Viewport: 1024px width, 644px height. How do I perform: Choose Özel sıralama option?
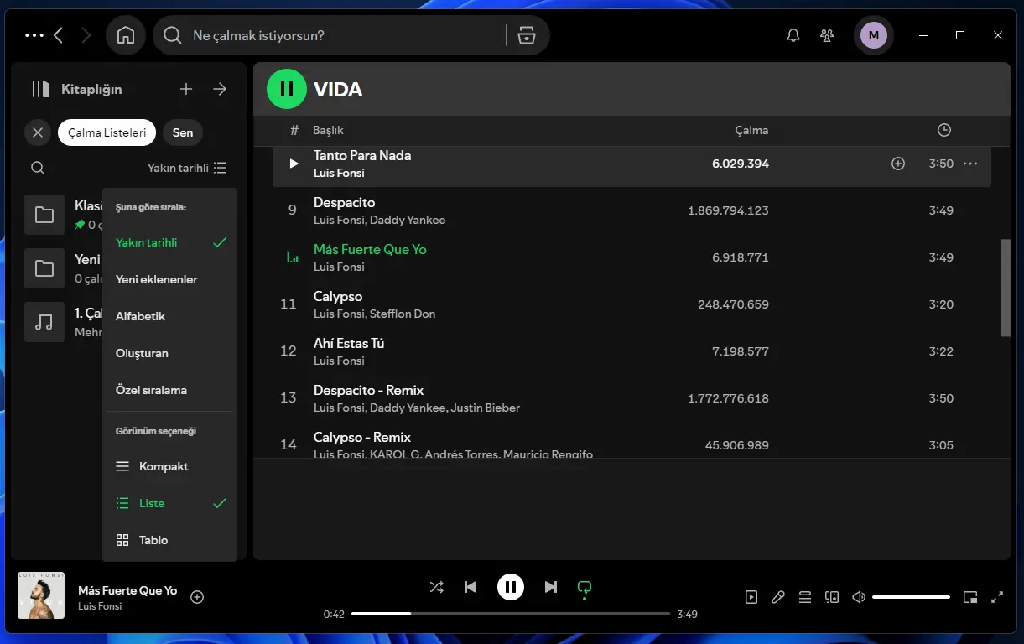pyautogui.click(x=169, y=390)
